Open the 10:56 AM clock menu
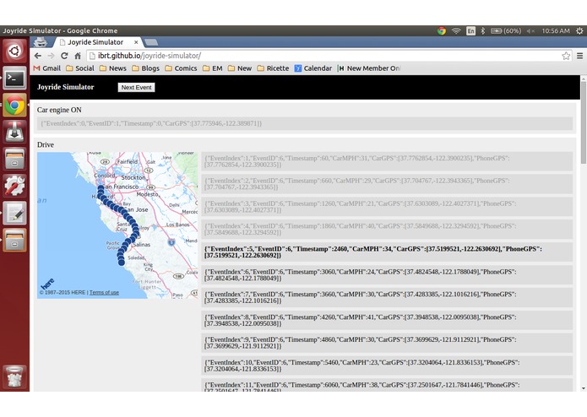The width and height of the screenshot is (587, 417). point(556,30)
